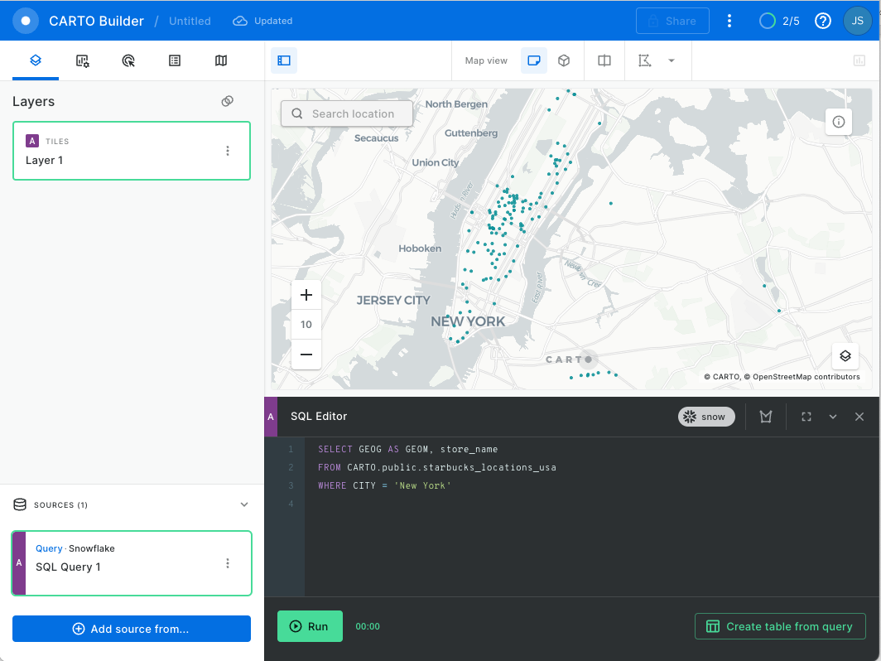The image size is (881, 661).
Task: Open SQL Query 1 options menu
Action: (228, 563)
